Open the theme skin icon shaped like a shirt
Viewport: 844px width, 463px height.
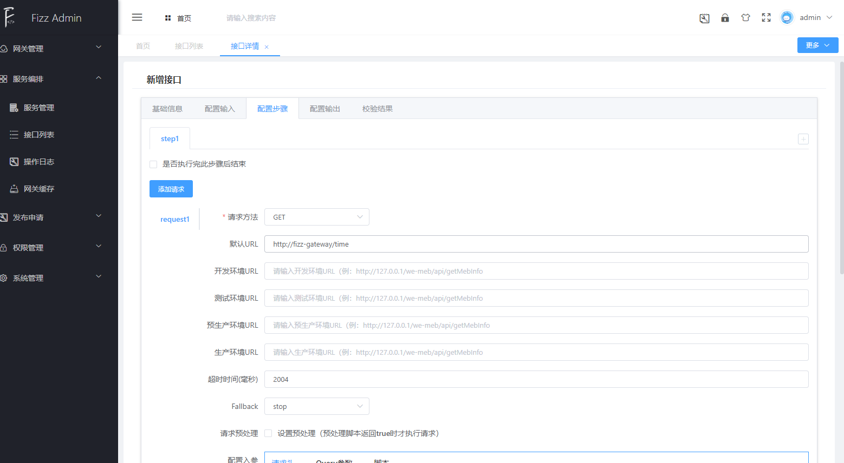pyautogui.click(x=745, y=18)
